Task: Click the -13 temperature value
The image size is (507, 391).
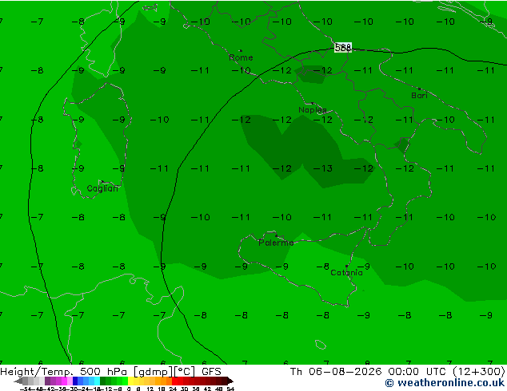Action: click(x=323, y=168)
